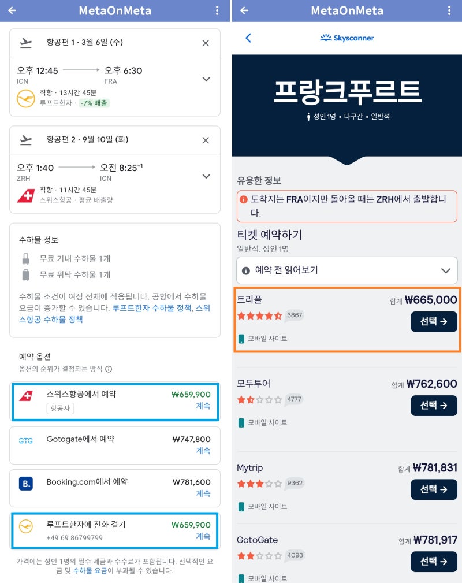
Task: Click the 선택 button next to 트리플
Action: tap(434, 322)
